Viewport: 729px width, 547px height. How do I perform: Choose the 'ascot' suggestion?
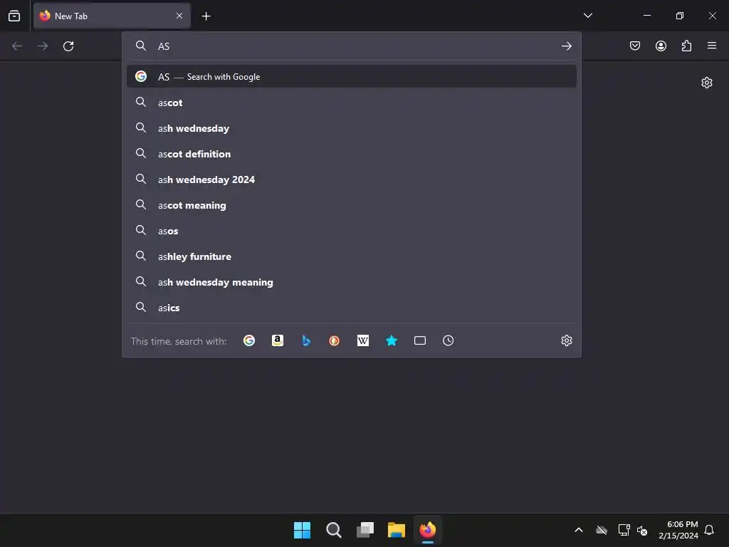pyautogui.click(x=352, y=103)
